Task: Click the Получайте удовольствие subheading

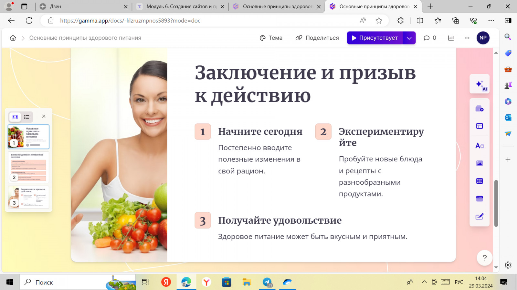Action: 280,220
